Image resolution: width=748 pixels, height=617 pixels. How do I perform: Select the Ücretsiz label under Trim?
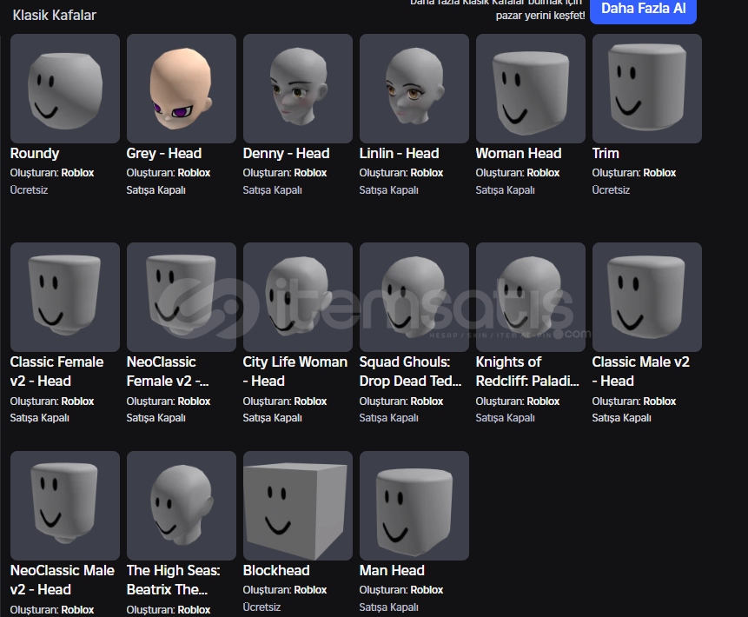[x=611, y=190]
